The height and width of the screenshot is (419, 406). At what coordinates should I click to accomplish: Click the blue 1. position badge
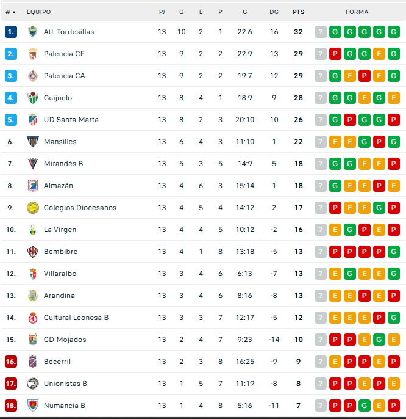click(x=11, y=32)
